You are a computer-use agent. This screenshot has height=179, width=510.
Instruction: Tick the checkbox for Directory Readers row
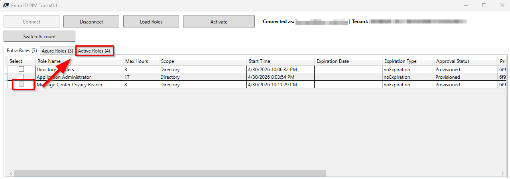(22, 69)
